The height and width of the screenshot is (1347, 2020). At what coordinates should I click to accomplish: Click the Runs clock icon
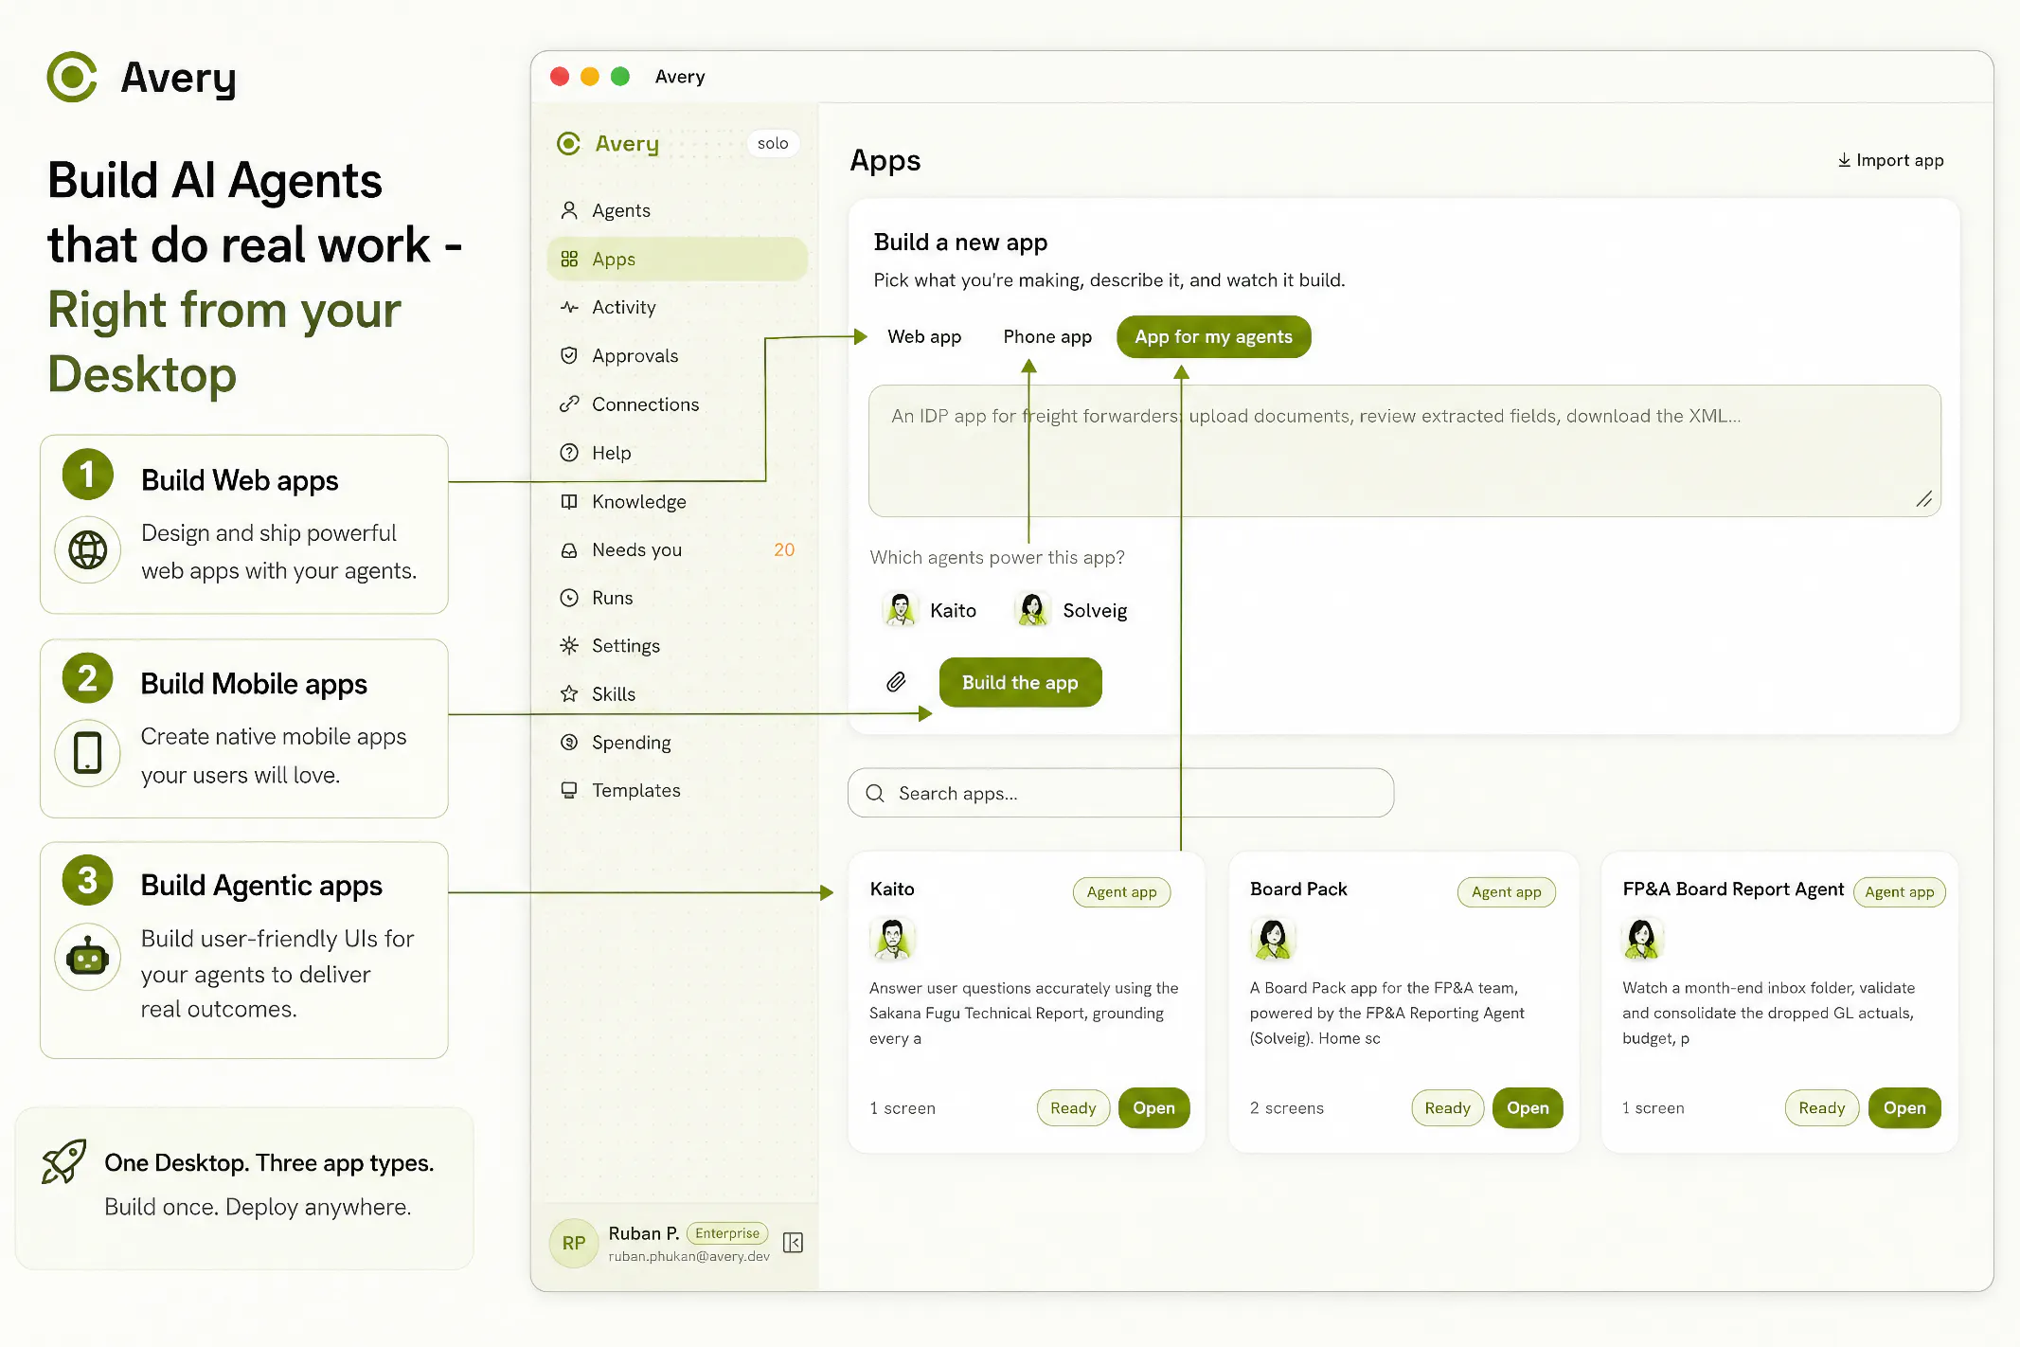coord(569,598)
